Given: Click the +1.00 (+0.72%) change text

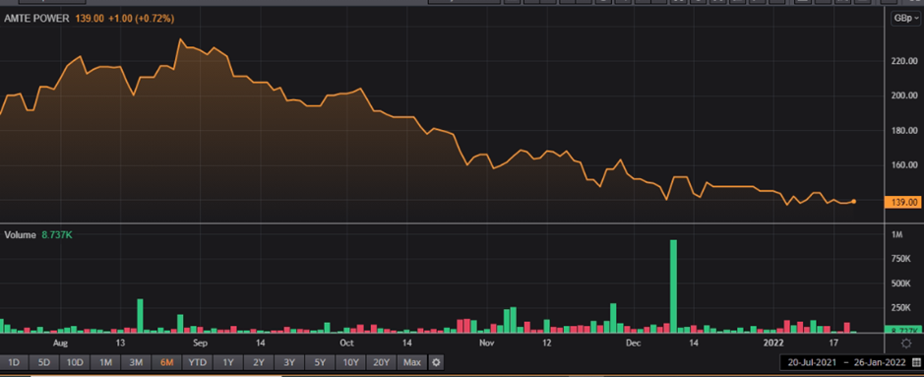Looking at the screenshot, I should (141, 19).
